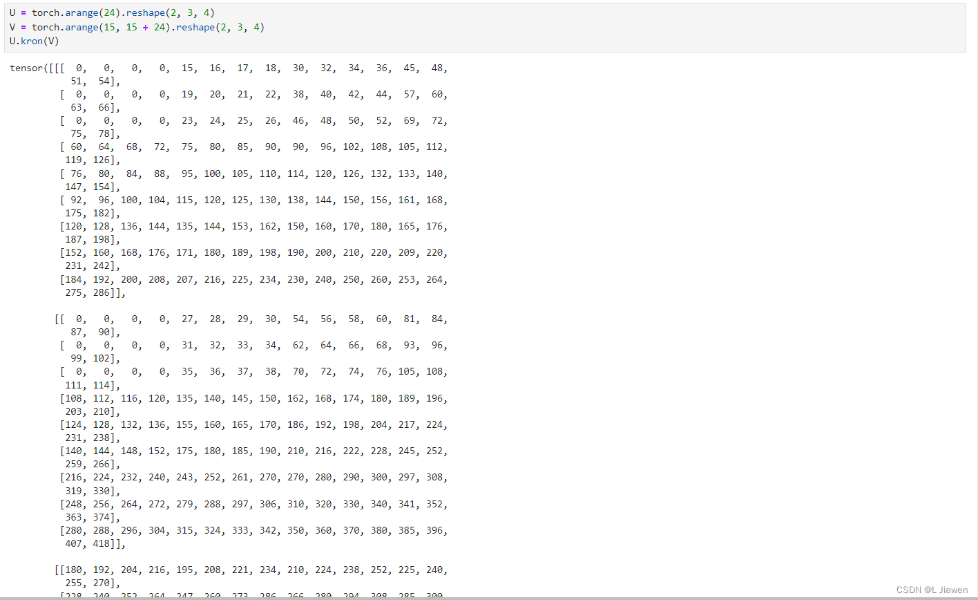Select the row beginning '[ 60, 64, 68, 72'
This screenshot has width=978, height=600.
click(253, 147)
